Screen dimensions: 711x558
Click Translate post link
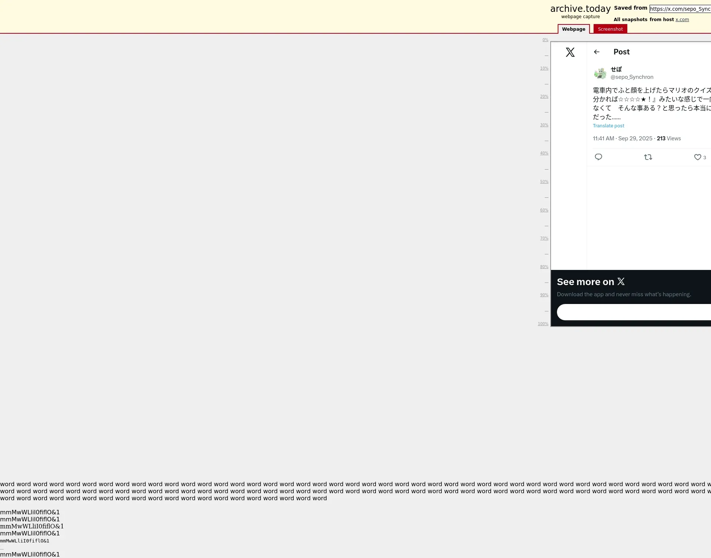pyautogui.click(x=608, y=126)
